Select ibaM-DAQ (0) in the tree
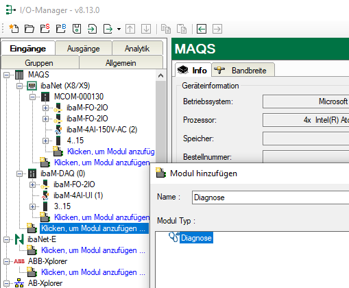The width and height of the screenshot is (349, 288). point(62,173)
